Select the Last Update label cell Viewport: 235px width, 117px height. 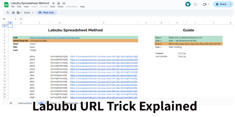(161, 56)
